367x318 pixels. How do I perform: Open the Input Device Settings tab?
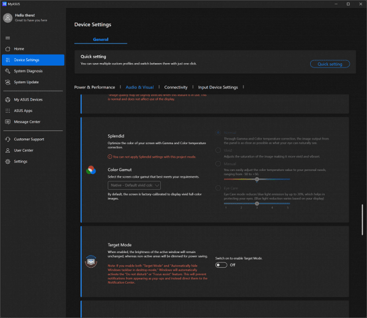(218, 88)
